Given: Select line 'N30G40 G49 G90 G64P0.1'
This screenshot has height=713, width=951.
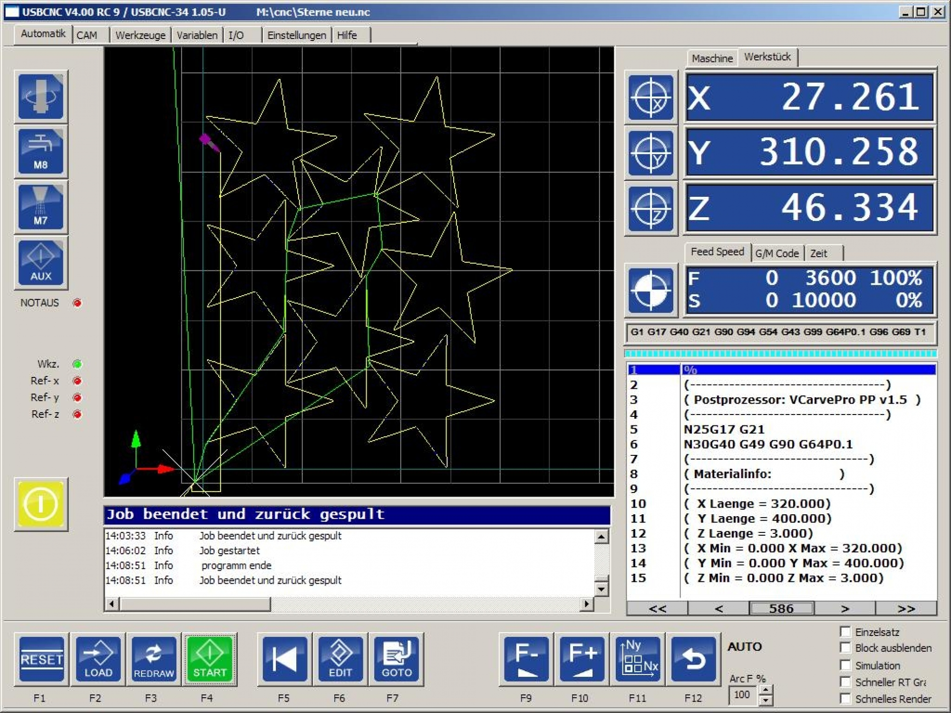Looking at the screenshot, I should [782, 444].
